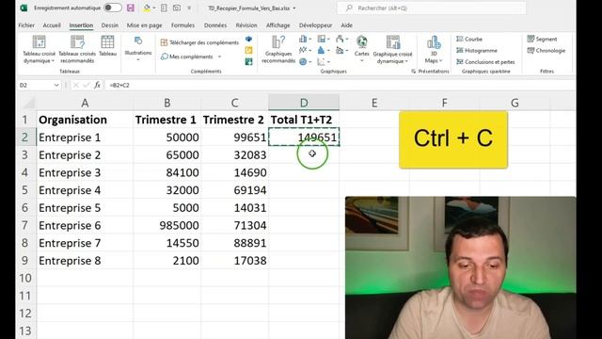This screenshot has width=602, height=339.
Task: Insert a hierarchy treemap chart
Action: click(x=323, y=39)
